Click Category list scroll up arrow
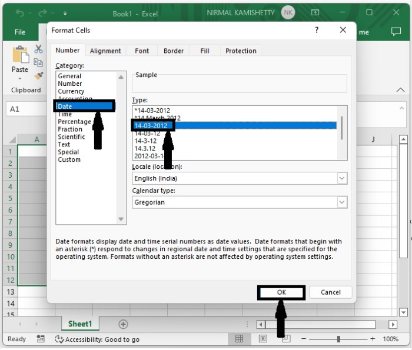 121,77
